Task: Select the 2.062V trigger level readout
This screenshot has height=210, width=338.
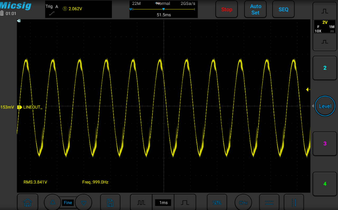Action: pyautogui.click(x=75, y=9)
